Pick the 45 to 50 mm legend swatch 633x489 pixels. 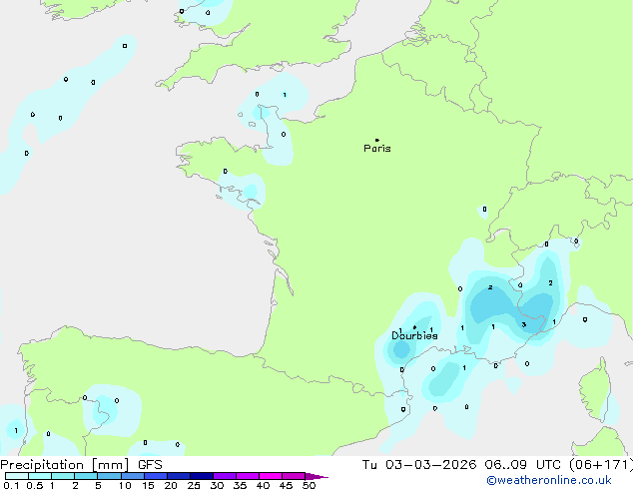click(294, 476)
